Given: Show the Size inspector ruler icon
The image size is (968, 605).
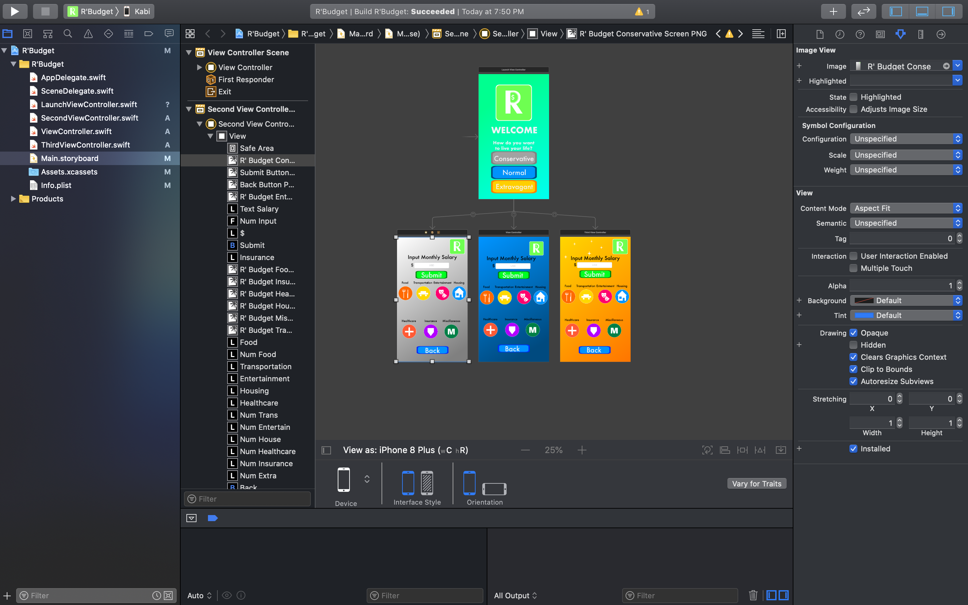Looking at the screenshot, I should point(920,34).
